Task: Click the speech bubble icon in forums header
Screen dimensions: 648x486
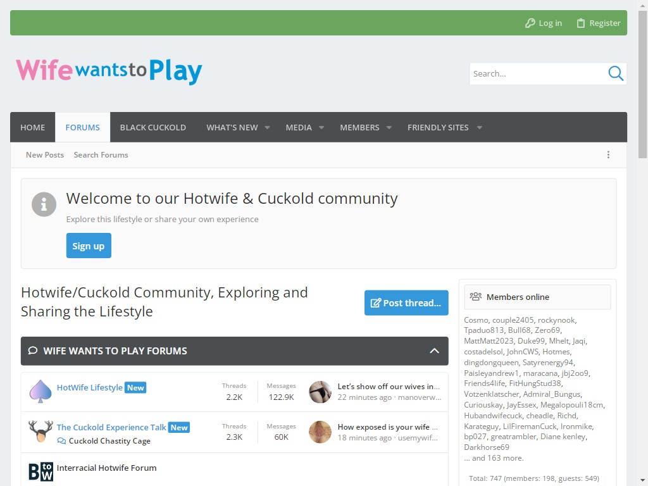Action: [x=33, y=351]
